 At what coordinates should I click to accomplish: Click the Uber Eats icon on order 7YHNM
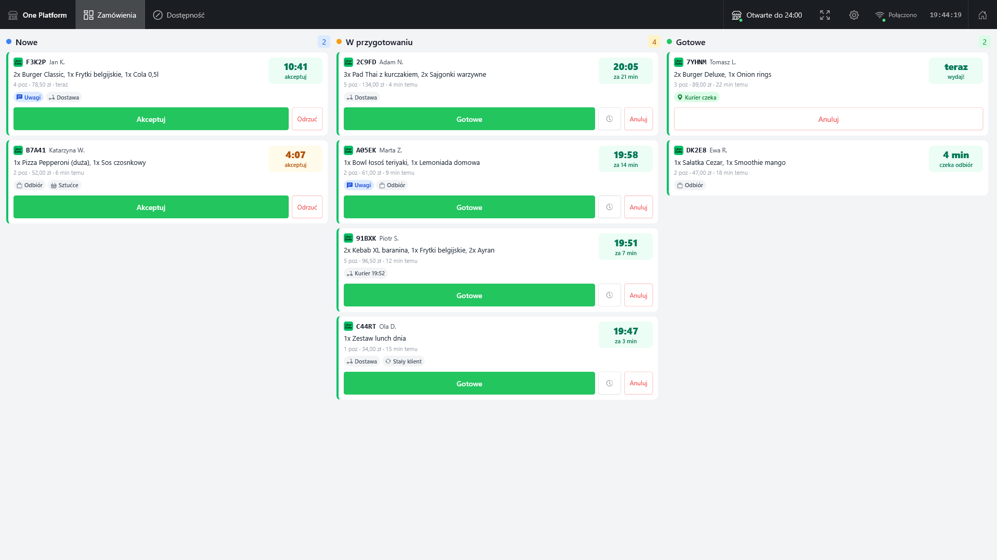tap(679, 62)
